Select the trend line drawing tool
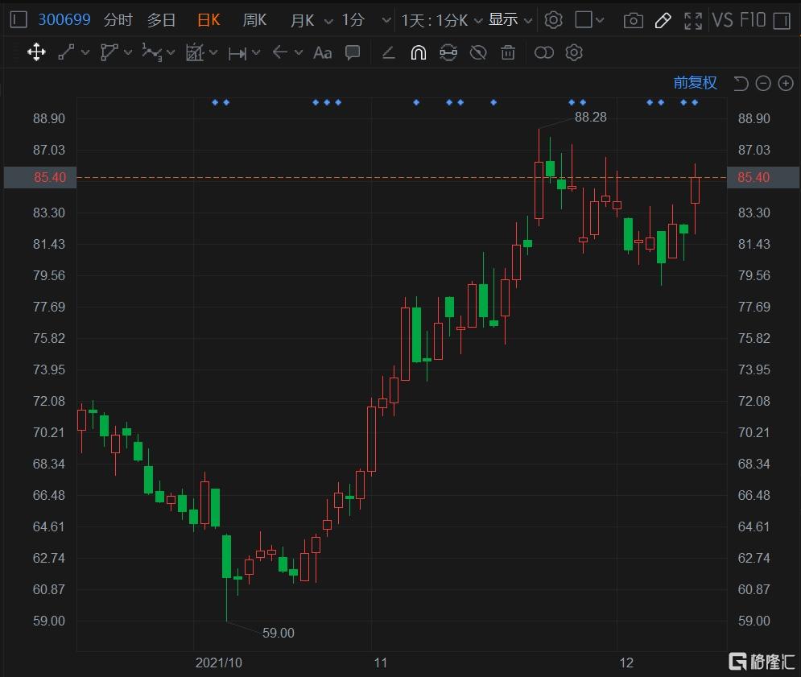The image size is (801, 677). point(67,52)
